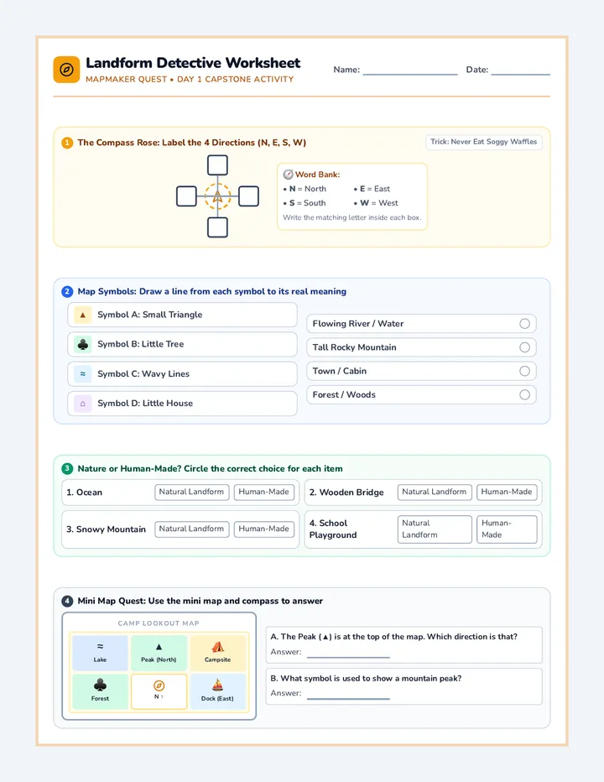
Task: Click the section 1 number badge
Action: pos(67,143)
